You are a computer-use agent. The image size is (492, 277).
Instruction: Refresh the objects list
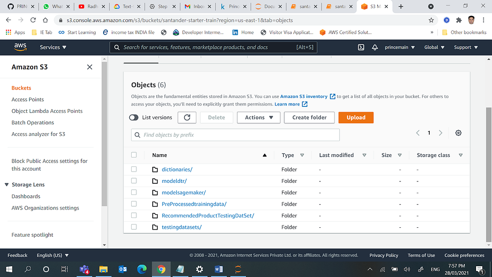point(187,117)
